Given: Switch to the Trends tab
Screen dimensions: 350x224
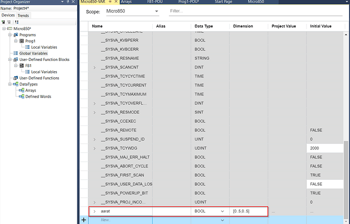Looking at the screenshot, I should pos(23,16).
